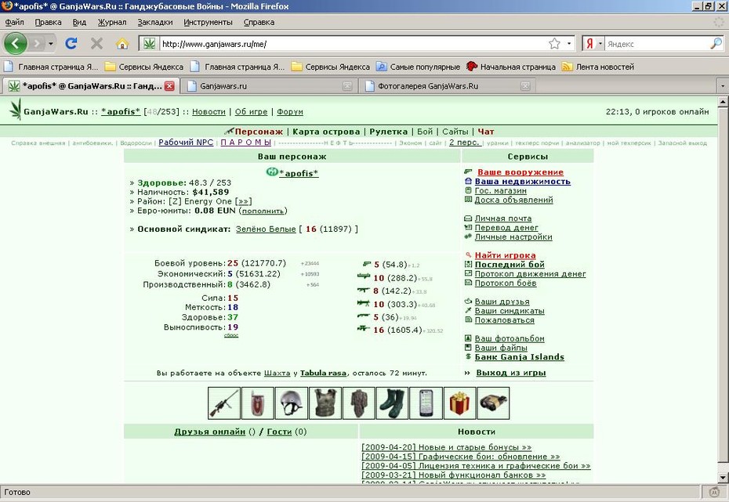Close the *apofis* GanjaWars tab
The image size is (729, 502).
coord(169,86)
